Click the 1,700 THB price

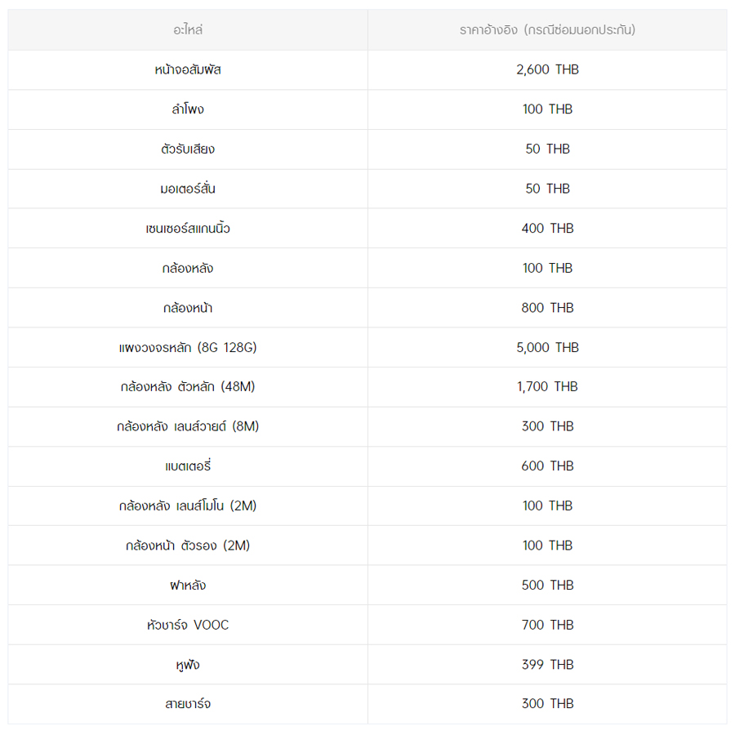pos(547,387)
